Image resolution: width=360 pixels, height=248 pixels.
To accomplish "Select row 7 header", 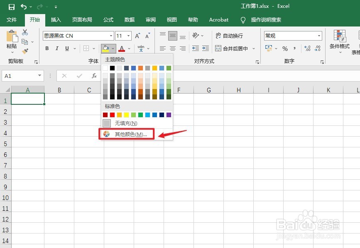I will click(5, 165).
